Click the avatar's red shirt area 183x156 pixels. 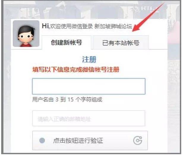[x=26, y=45]
